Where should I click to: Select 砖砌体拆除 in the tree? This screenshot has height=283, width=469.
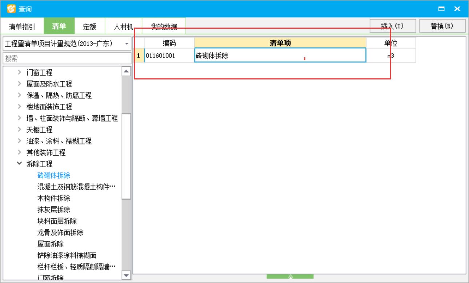pyautogui.click(x=54, y=175)
